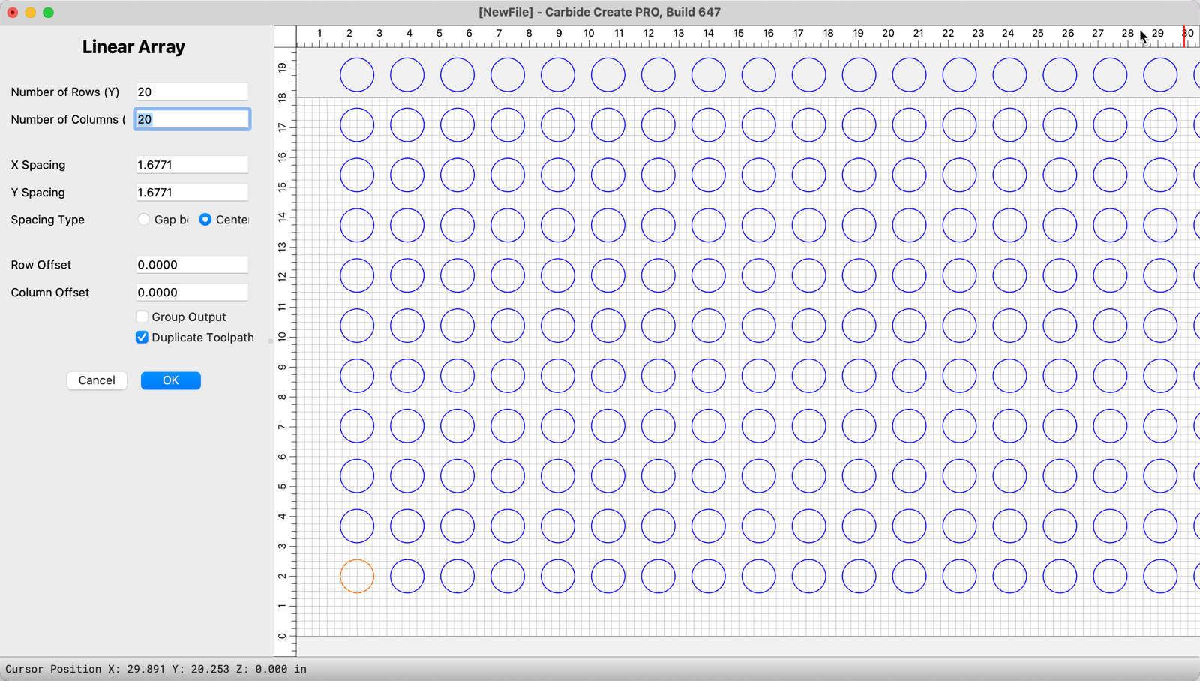Click the Linear Array dialog heading

coord(133,46)
